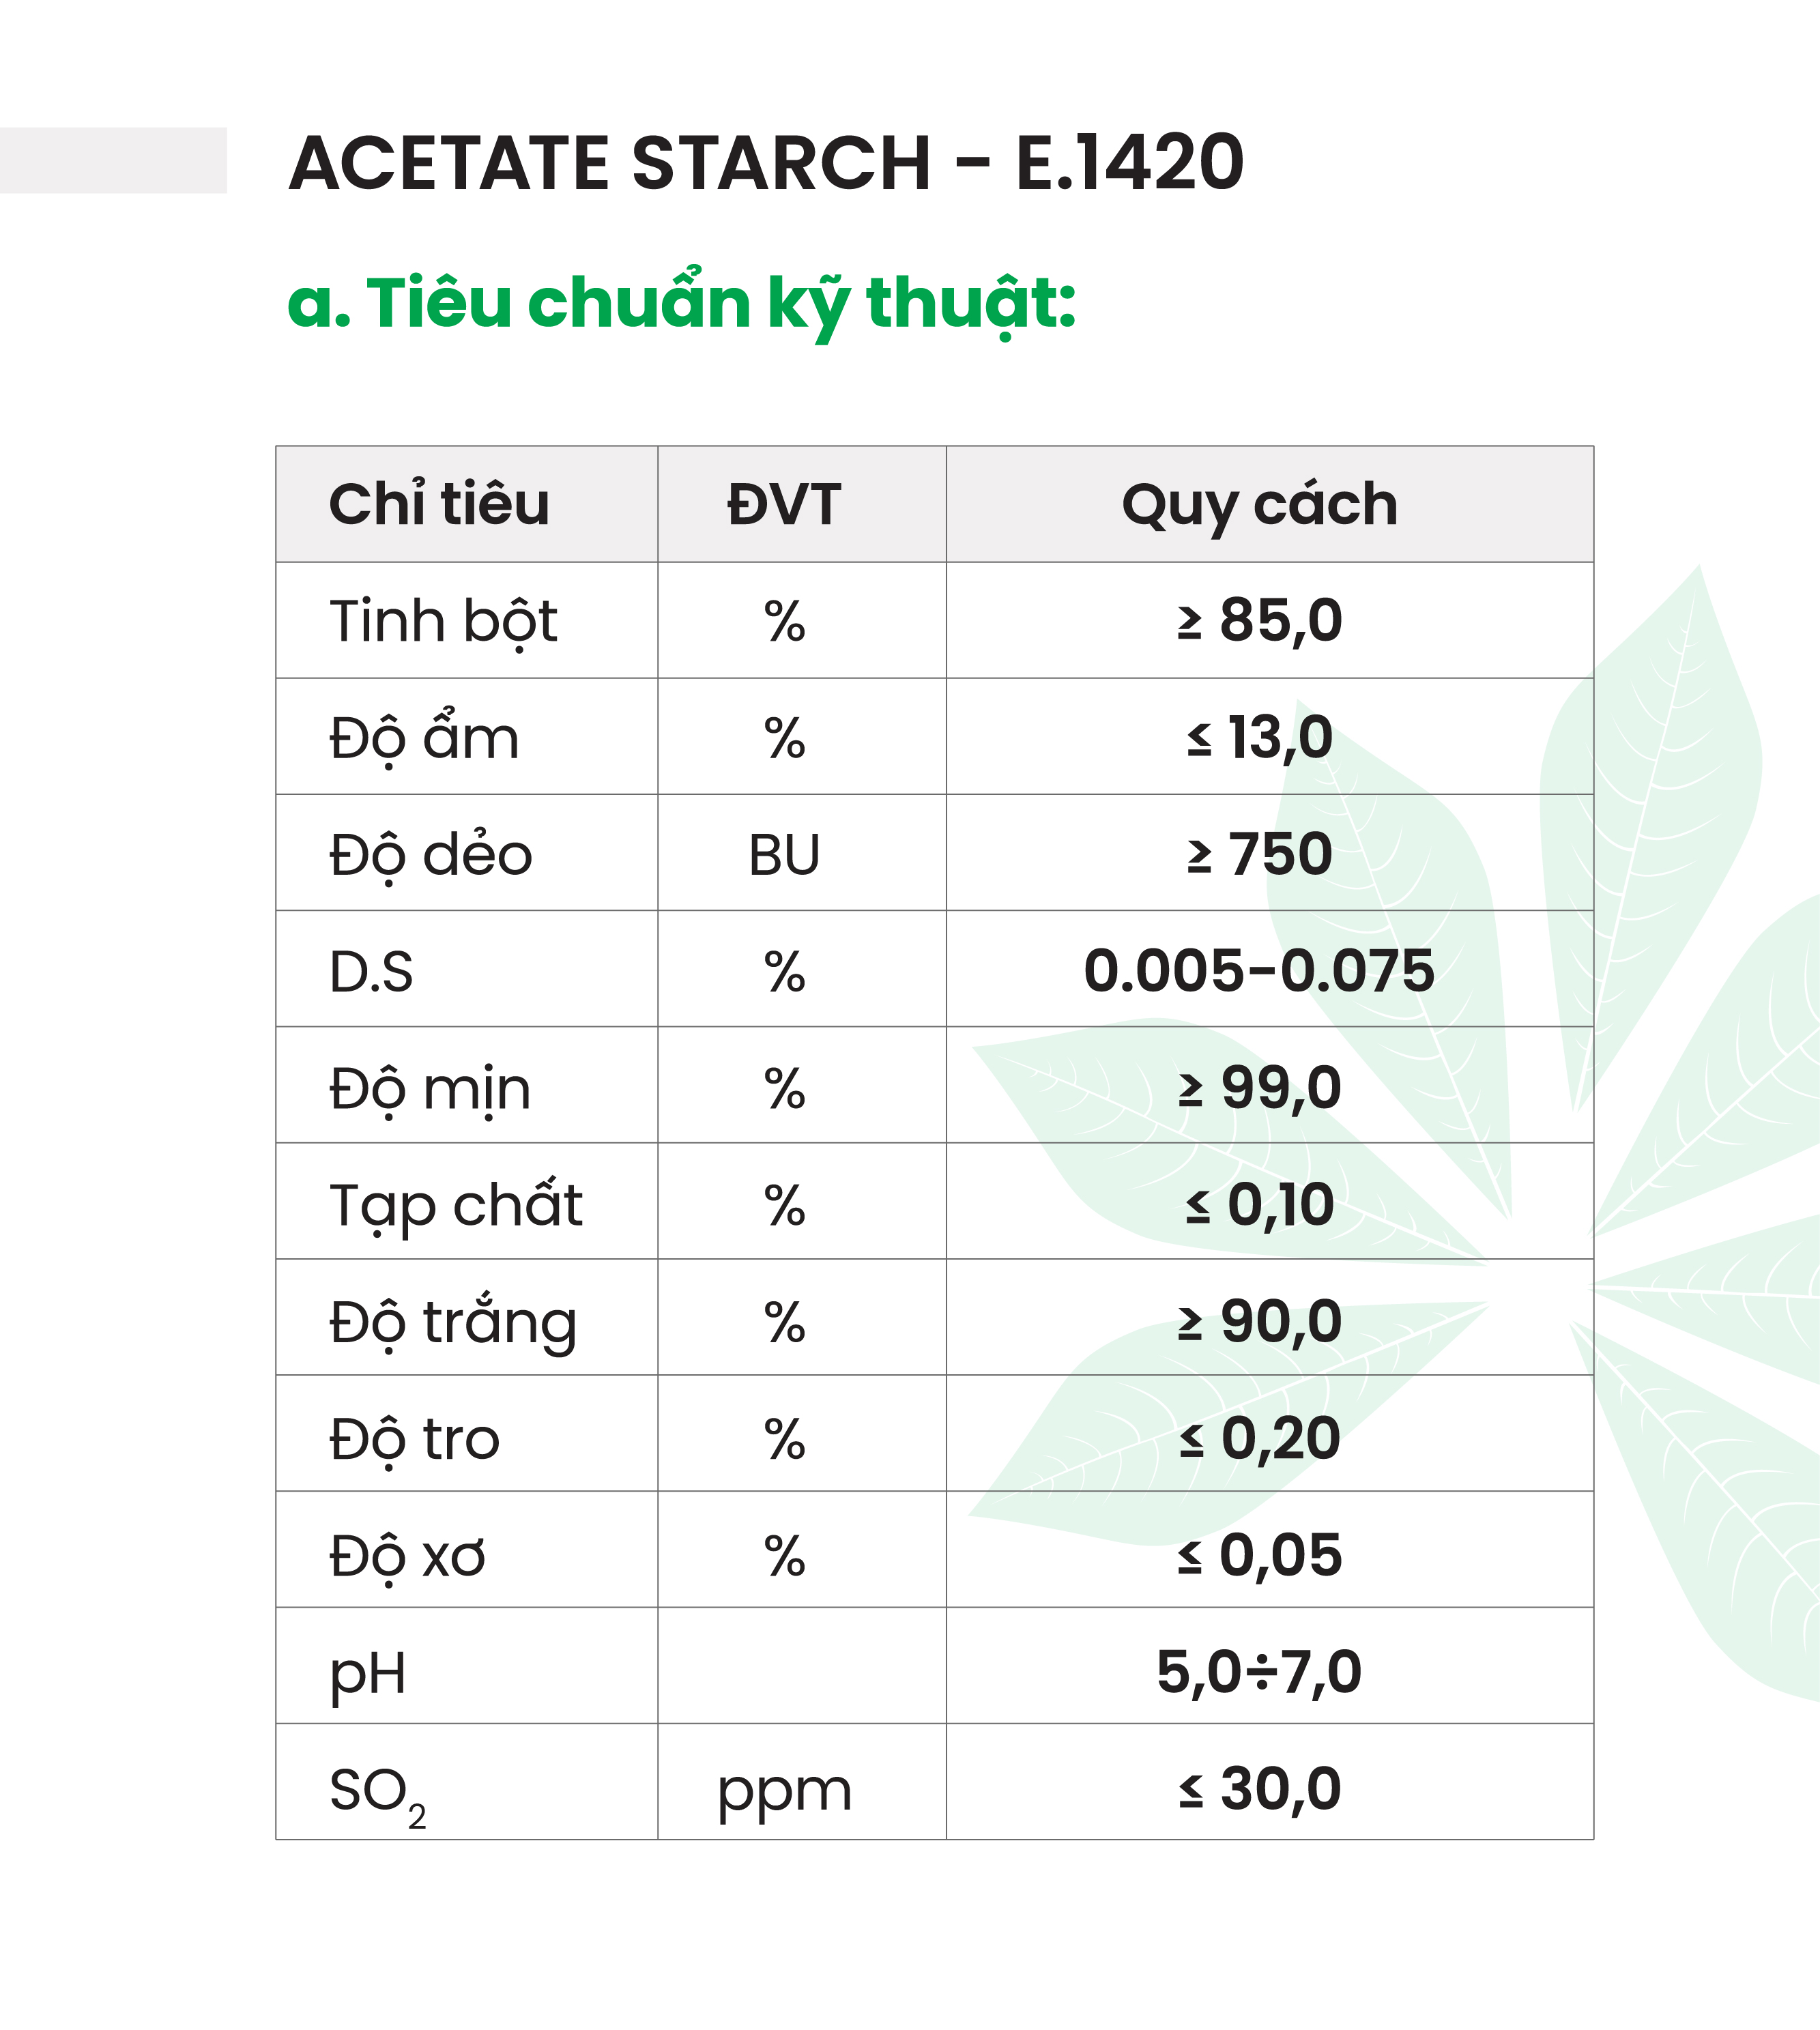Viewport: 1820px width, 2030px height.
Task: Click the ≥ 85,0 value cell
Action: 1259,621
